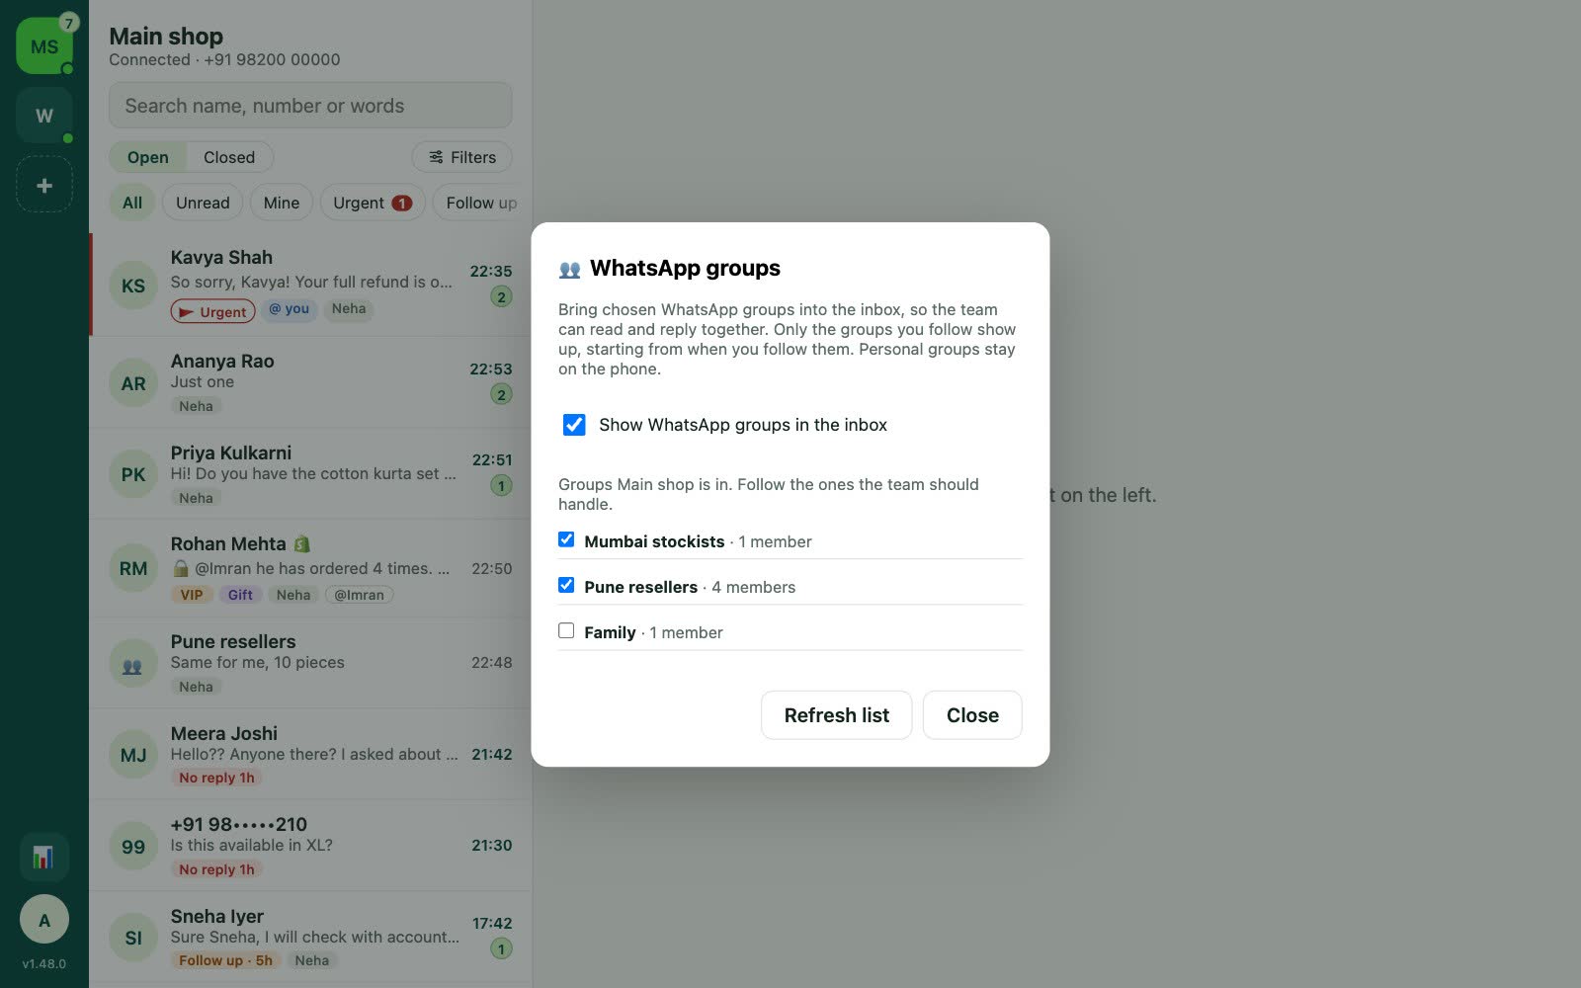The image size is (1581, 988).
Task: Open the Pune resellers 'Same for me, 10 pieces' message
Action: click(x=257, y=662)
